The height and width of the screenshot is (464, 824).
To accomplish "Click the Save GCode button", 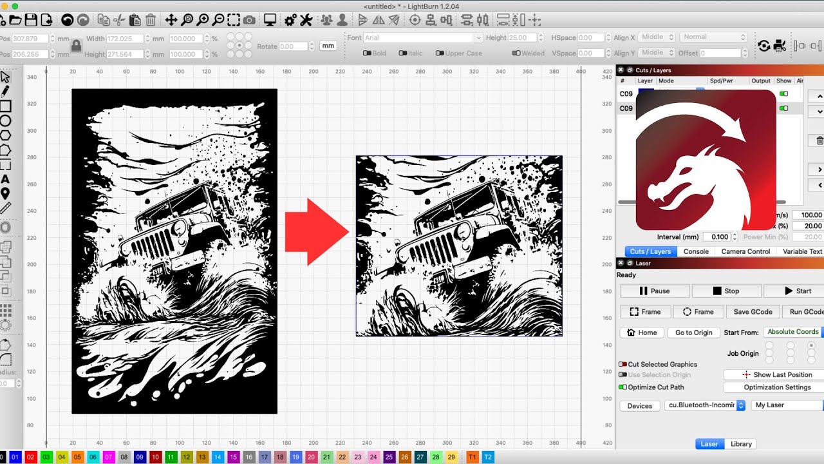I will pos(753,312).
